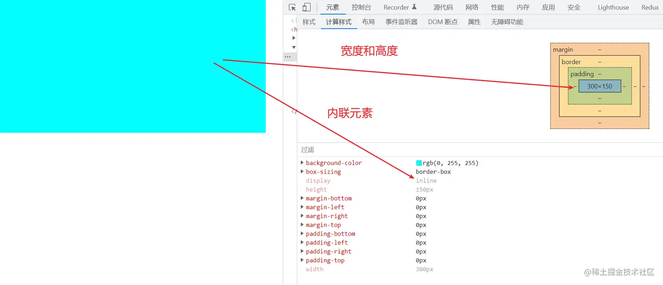This screenshot has width=663, height=285.
Task: Click the border label in box model
Action: (x=571, y=62)
